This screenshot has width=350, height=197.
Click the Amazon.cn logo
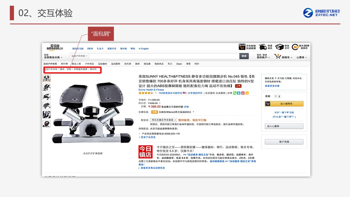55,48
